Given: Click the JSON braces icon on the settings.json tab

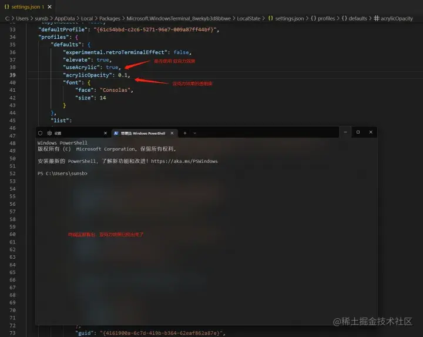Looking at the screenshot, I should click(x=6, y=6).
